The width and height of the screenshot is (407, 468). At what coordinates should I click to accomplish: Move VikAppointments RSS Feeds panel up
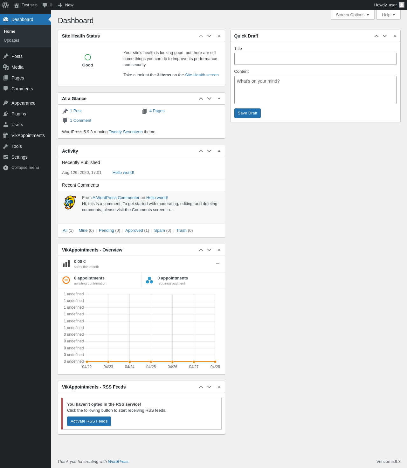point(201,387)
